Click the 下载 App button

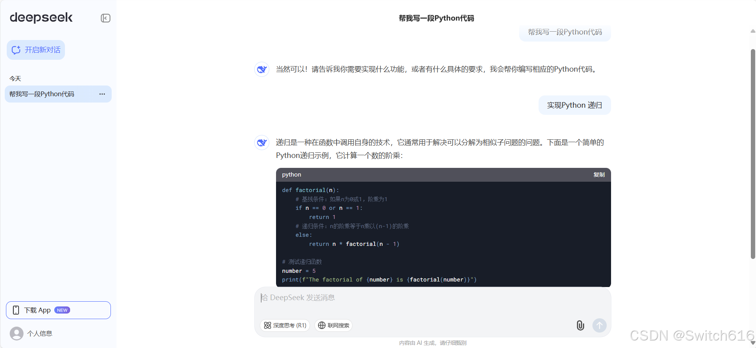click(x=58, y=310)
